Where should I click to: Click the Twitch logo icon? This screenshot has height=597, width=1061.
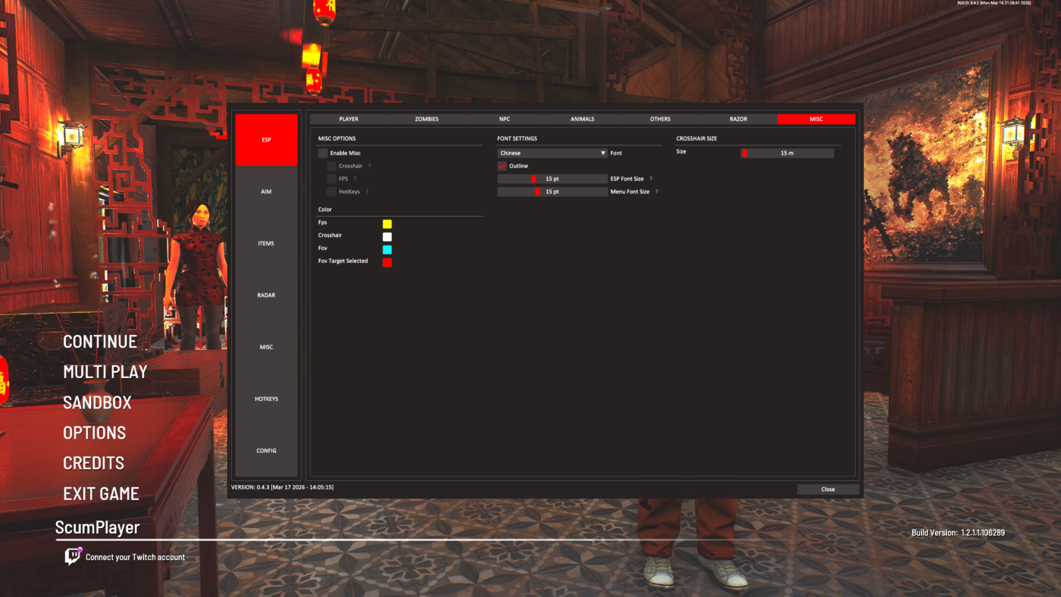(x=73, y=557)
